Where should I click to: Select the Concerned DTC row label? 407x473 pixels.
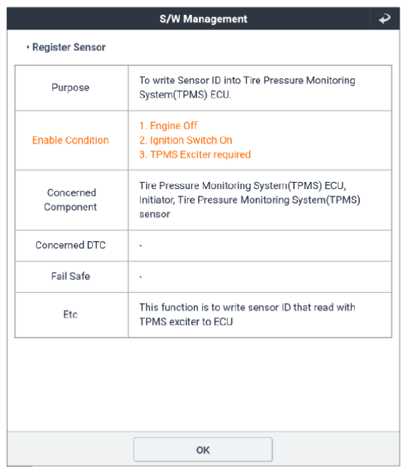coord(71,245)
